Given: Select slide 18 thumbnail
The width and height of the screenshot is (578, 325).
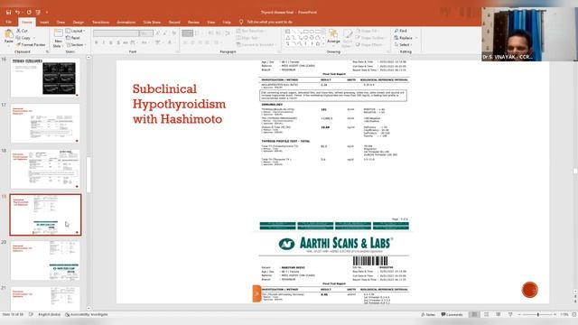Looking at the screenshot, I should (x=45, y=169).
